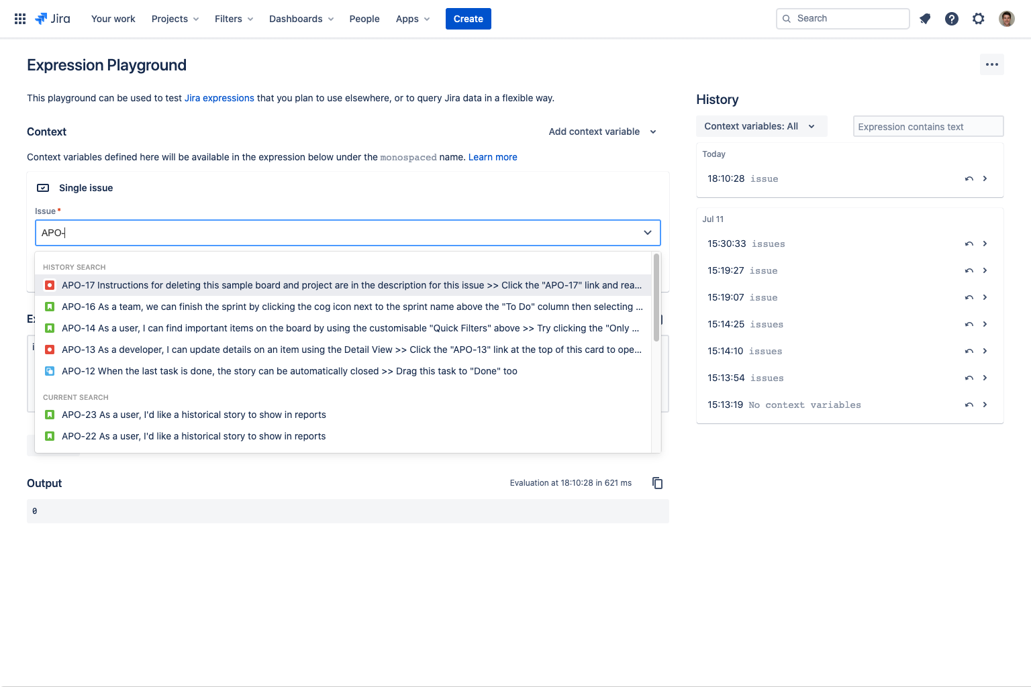Click the issue dropdown list scrollbar
Image resolution: width=1031 pixels, height=687 pixels.
tap(656, 297)
